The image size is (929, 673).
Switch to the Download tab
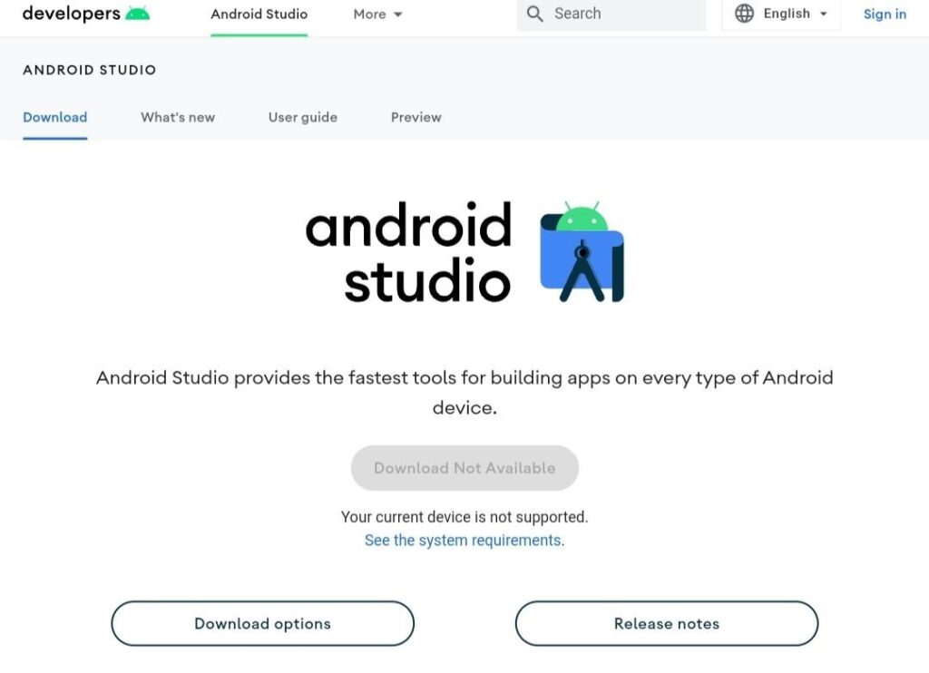(54, 117)
